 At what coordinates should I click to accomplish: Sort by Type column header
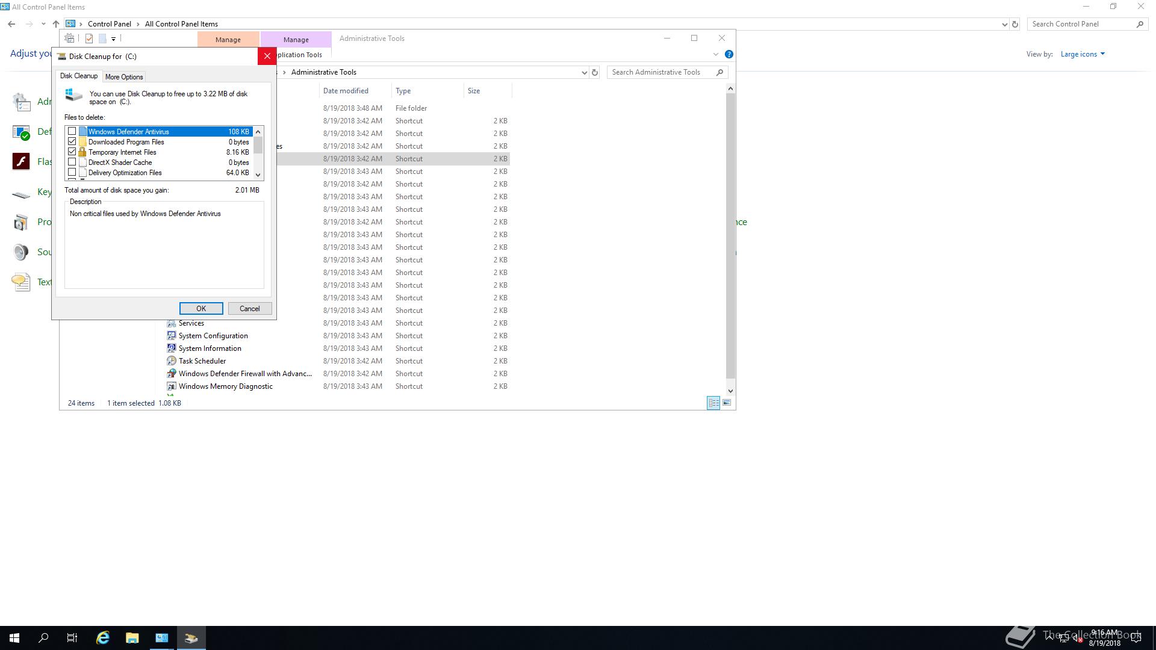click(x=427, y=91)
